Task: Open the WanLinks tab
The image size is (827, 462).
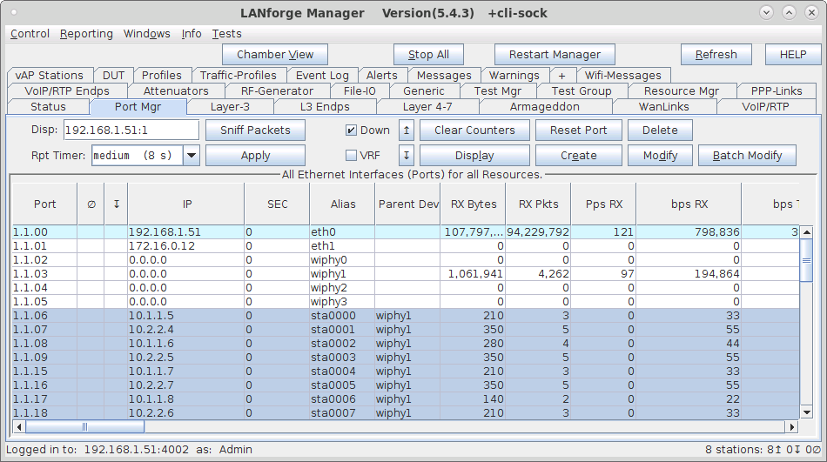Action: tap(664, 106)
